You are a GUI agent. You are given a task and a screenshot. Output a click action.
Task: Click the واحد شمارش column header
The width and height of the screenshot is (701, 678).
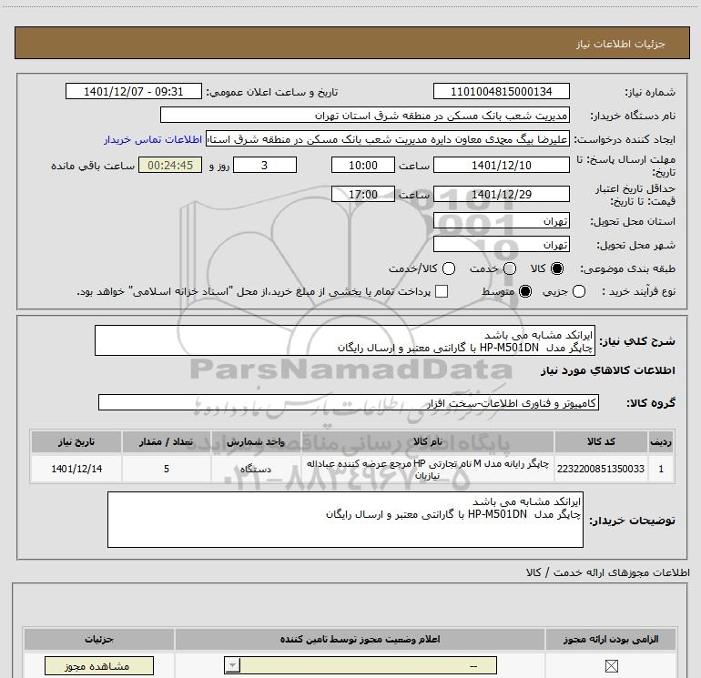[256, 441]
